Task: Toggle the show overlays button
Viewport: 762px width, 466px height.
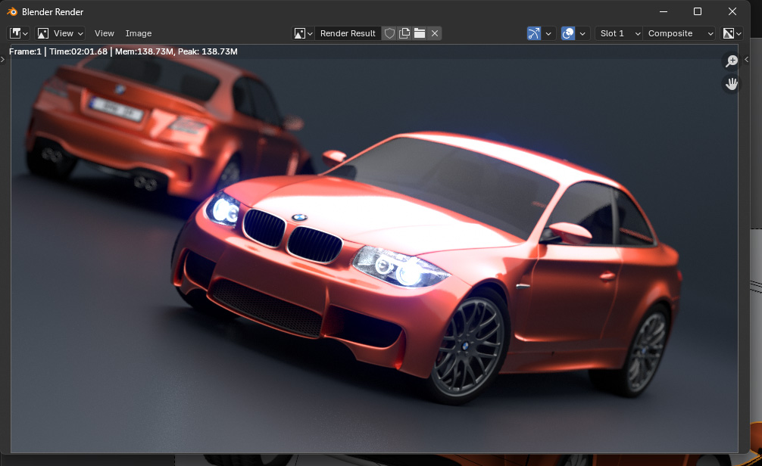Action: 568,33
